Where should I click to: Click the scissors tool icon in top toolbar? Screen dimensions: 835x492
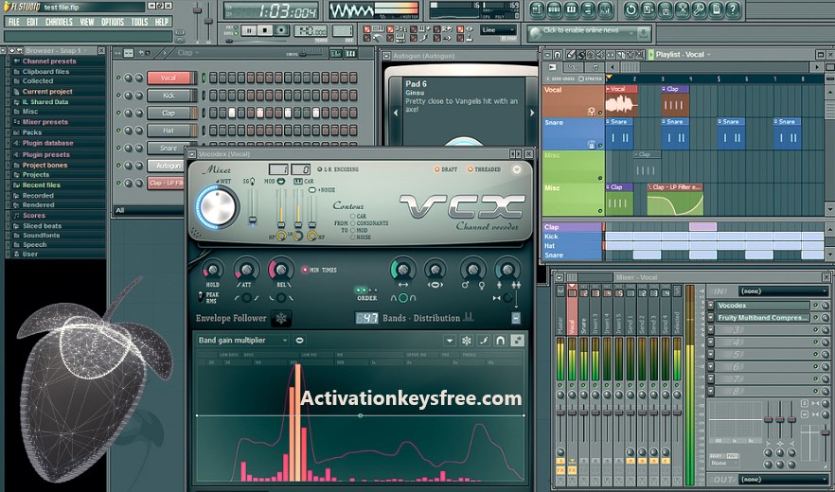683,9
